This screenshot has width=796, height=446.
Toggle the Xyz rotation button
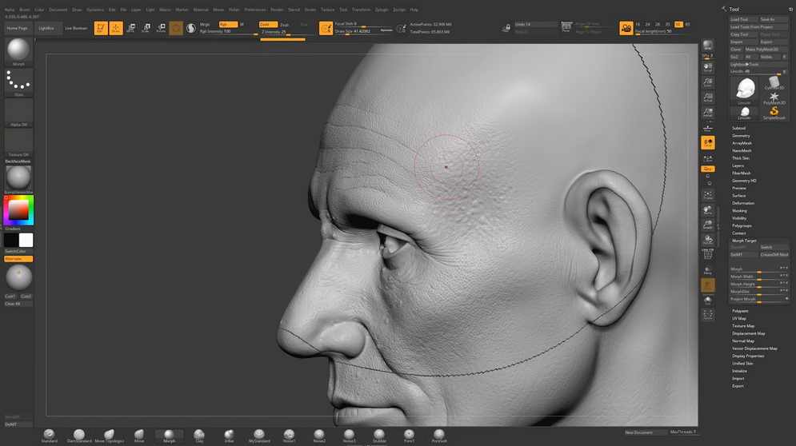708,169
